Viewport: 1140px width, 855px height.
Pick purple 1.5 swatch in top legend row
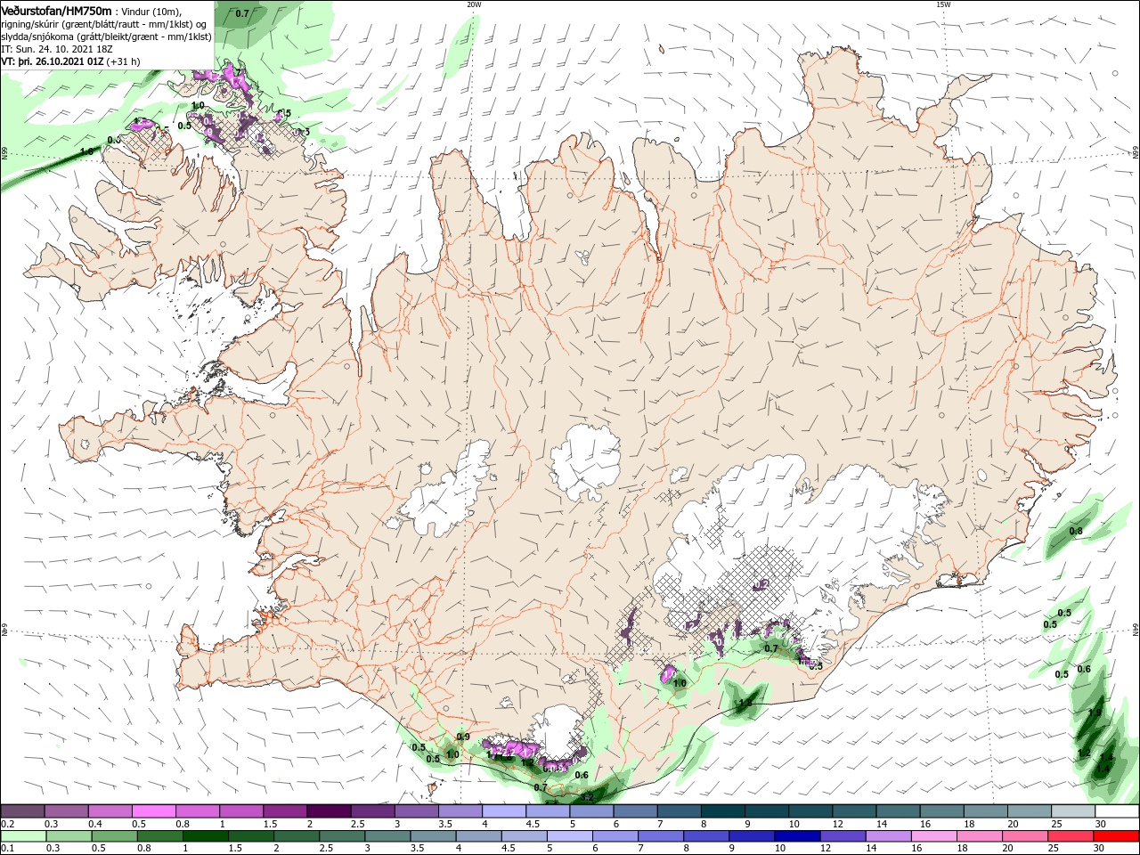tap(284, 811)
